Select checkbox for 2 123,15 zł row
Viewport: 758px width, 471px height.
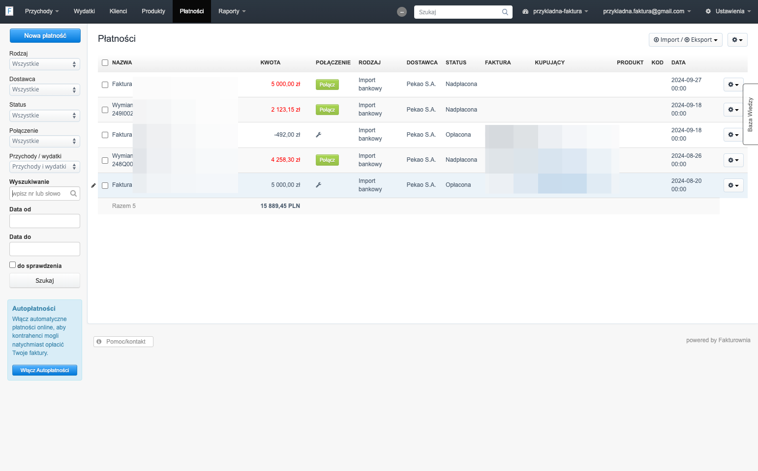pos(105,110)
